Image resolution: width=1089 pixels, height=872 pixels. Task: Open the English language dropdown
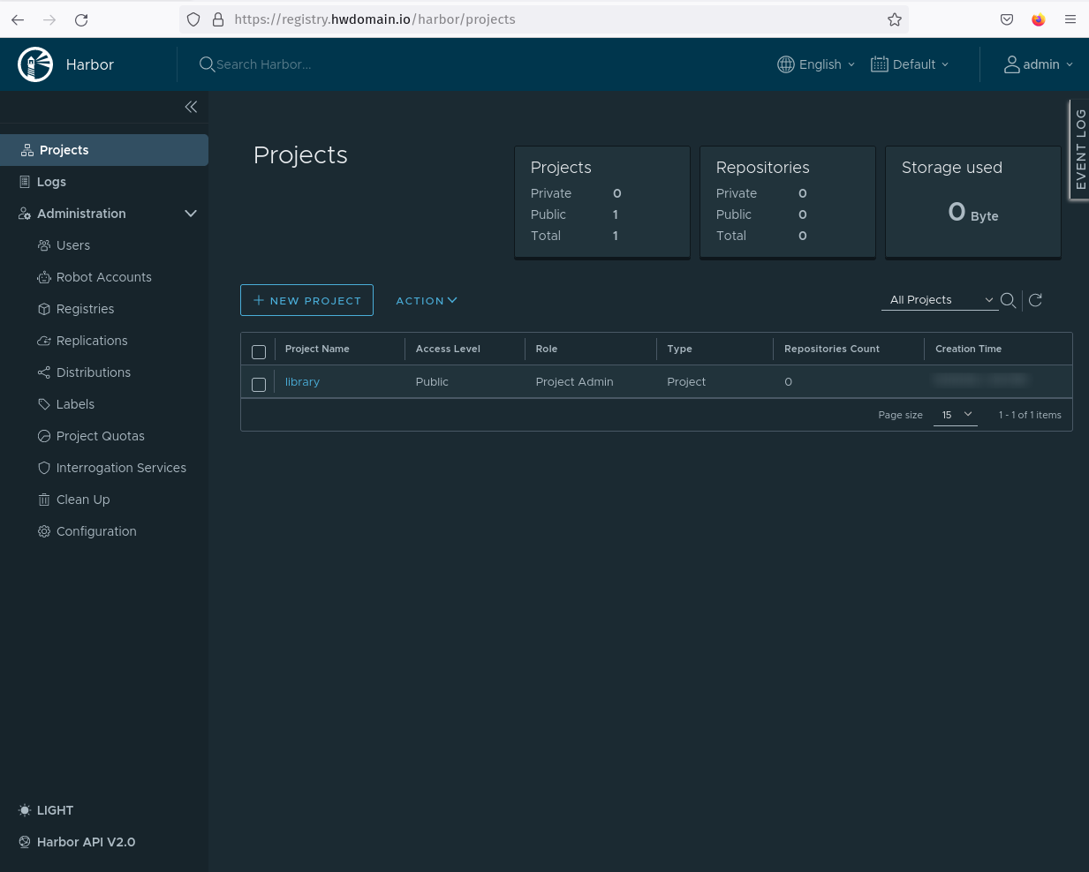pos(816,64)
